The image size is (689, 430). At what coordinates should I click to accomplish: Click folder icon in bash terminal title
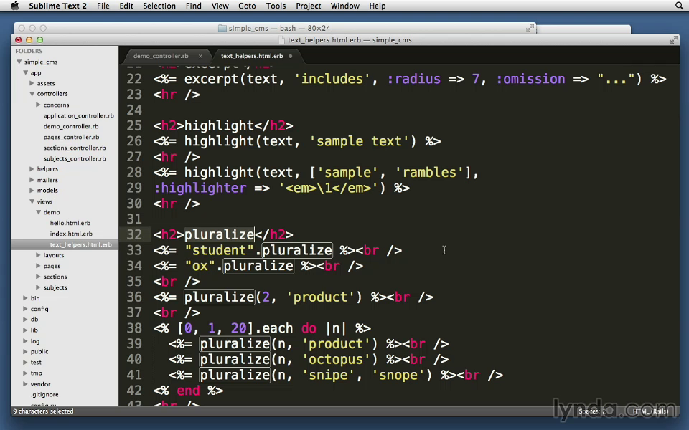222,28
